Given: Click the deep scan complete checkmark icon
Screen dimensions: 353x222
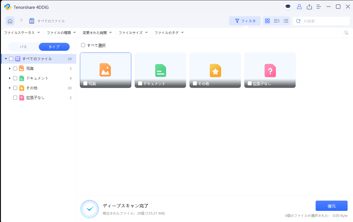Looking at the screenshot, I should tap(90, 209).
